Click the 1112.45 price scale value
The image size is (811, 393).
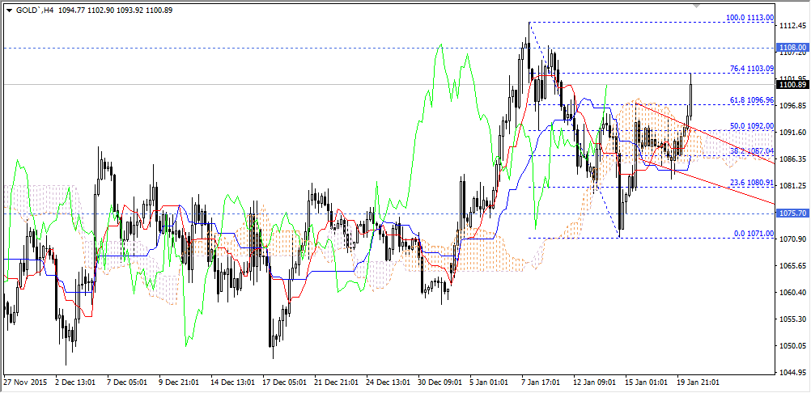click(x=793, y=26)
